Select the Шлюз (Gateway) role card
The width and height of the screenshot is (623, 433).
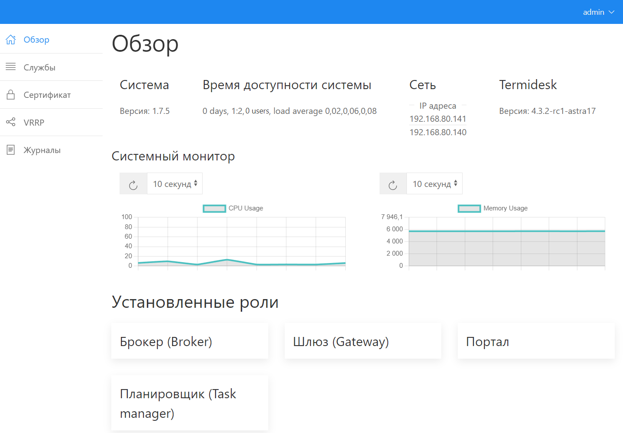(363, 341)
